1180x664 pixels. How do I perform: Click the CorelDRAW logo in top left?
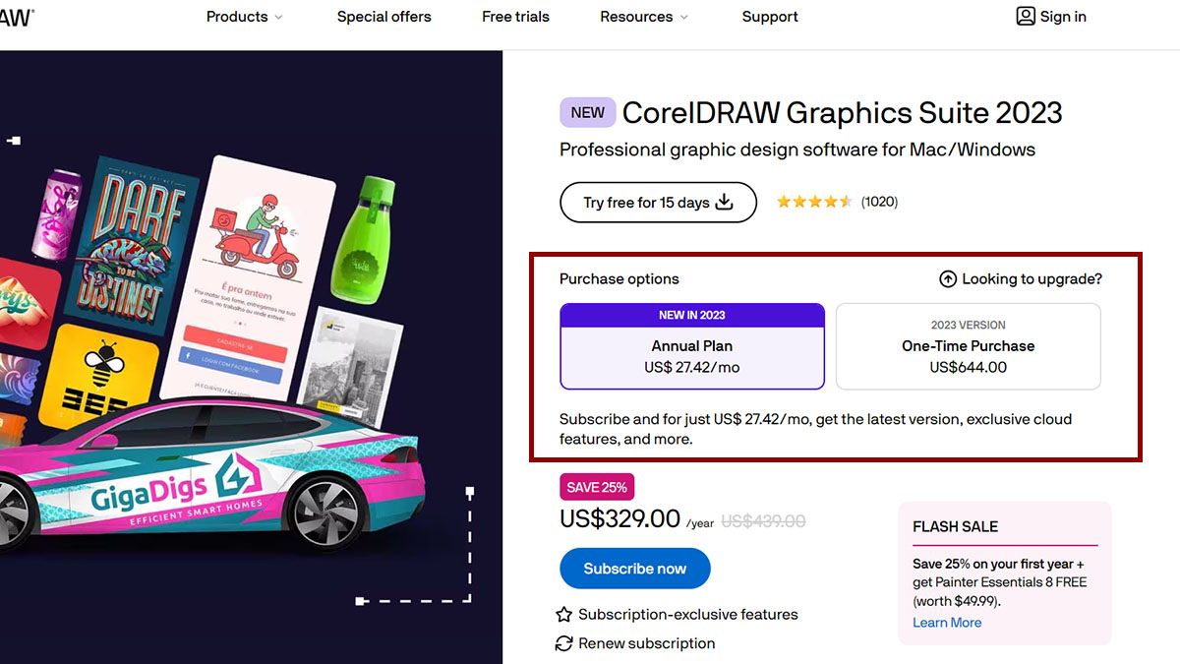point(15,16)
